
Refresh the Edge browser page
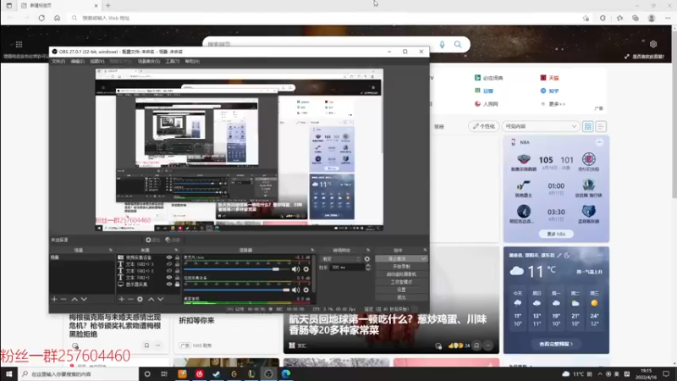(x=41, y=18)
